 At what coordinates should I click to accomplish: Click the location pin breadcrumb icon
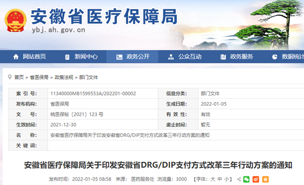pos(10,77)
